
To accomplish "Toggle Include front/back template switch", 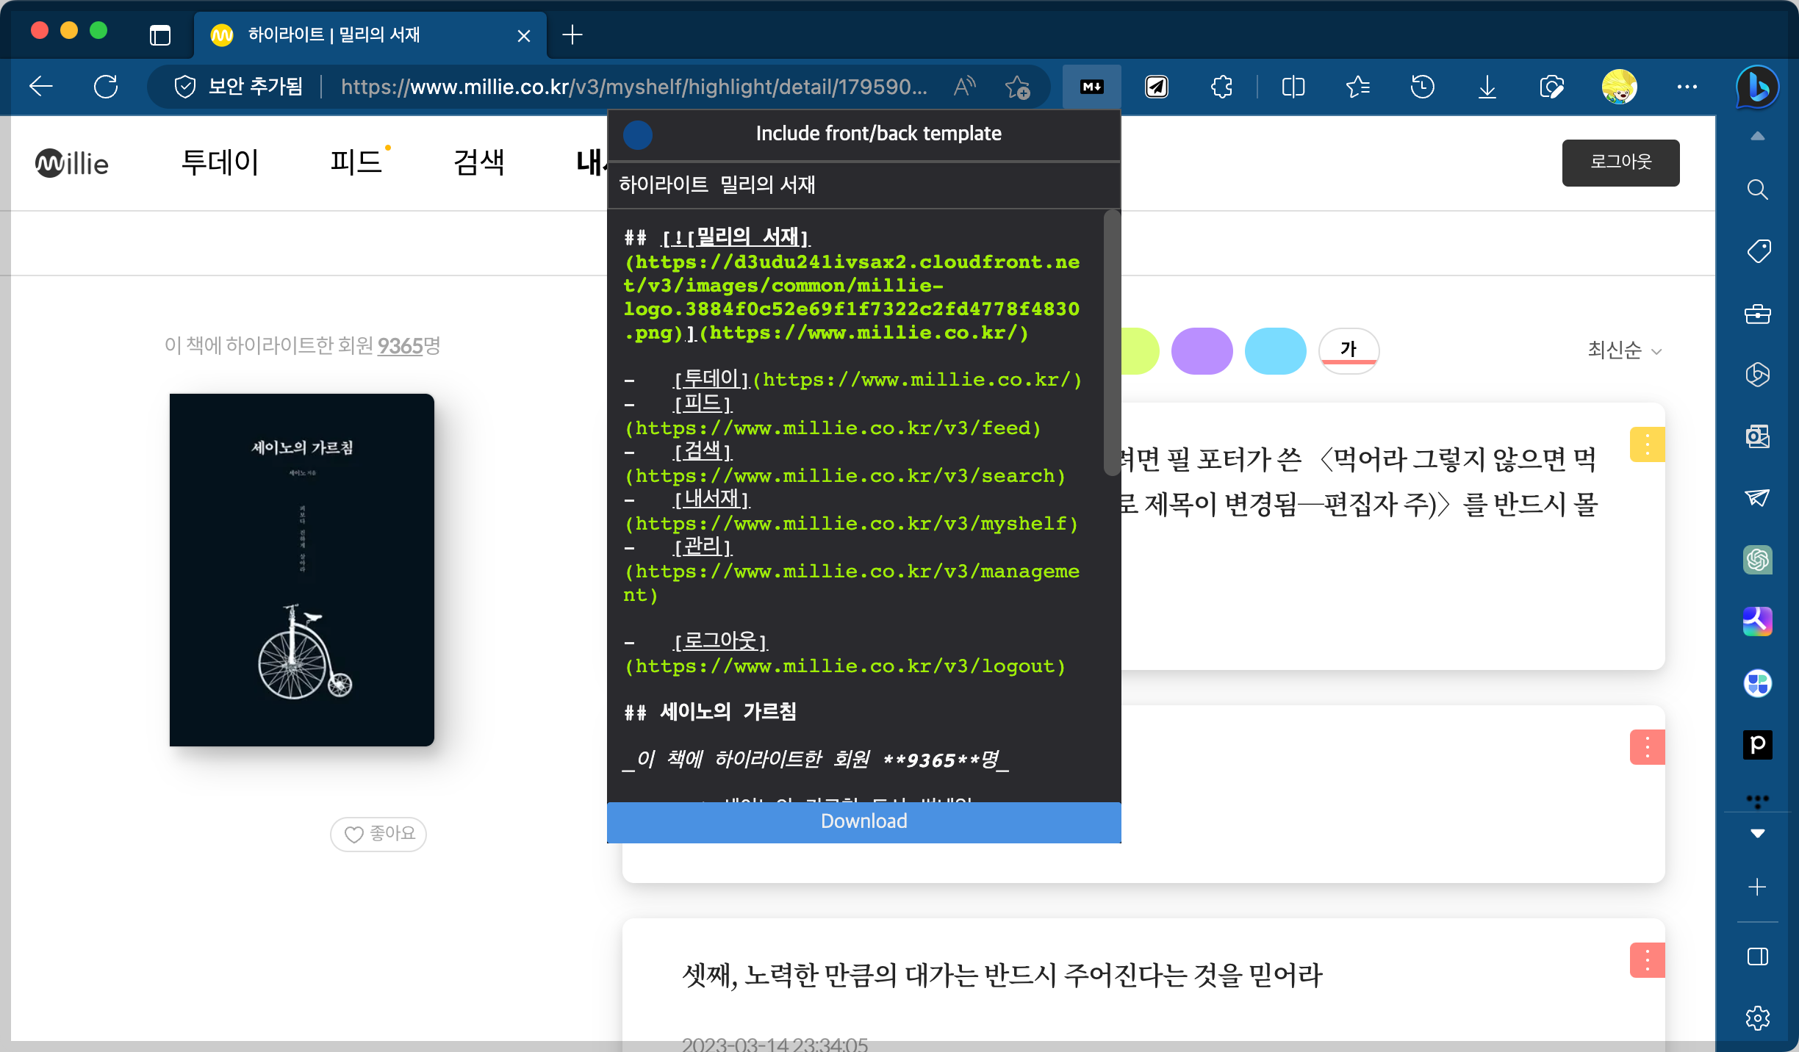I will (x=638, y=134).
